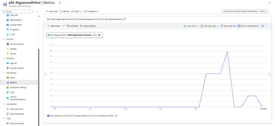Collapse the Monitoring section in sidebar

[4, 73]
